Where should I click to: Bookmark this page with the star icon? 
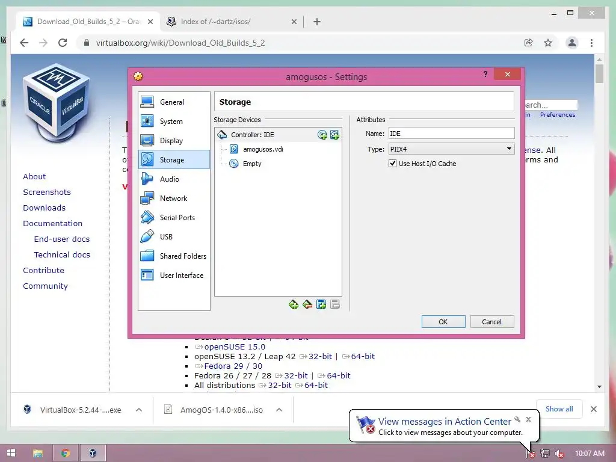point(548,43)
